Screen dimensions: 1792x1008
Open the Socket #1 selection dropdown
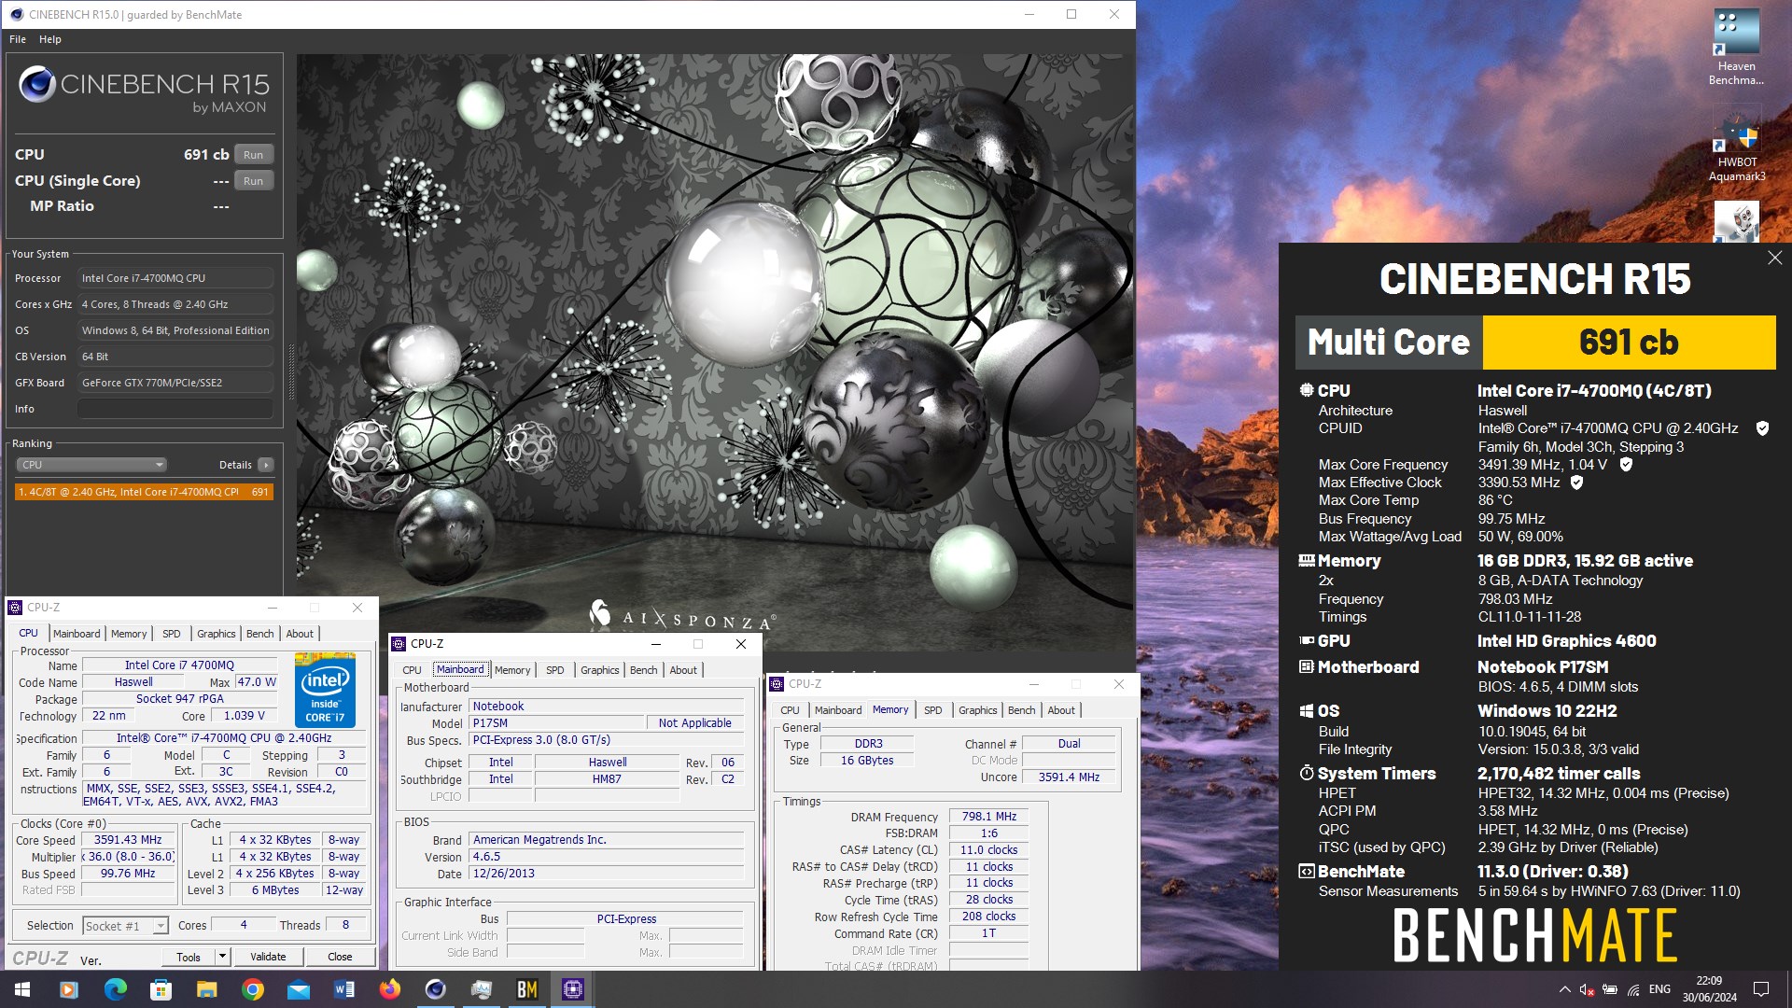pyautogui.click(x=125, y=926)
